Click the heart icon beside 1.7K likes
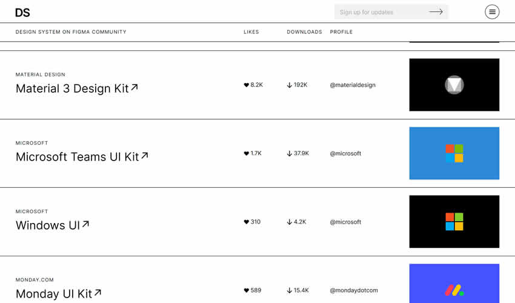The image size is (515, 303). tap(247, 154)
